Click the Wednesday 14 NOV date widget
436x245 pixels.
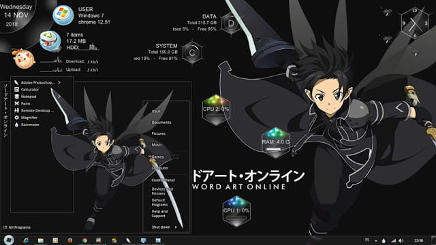(16, 15)
